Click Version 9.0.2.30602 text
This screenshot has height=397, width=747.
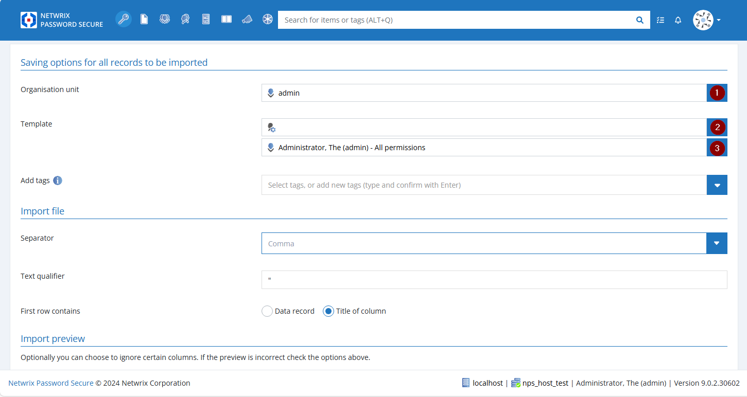click(707, 383)
